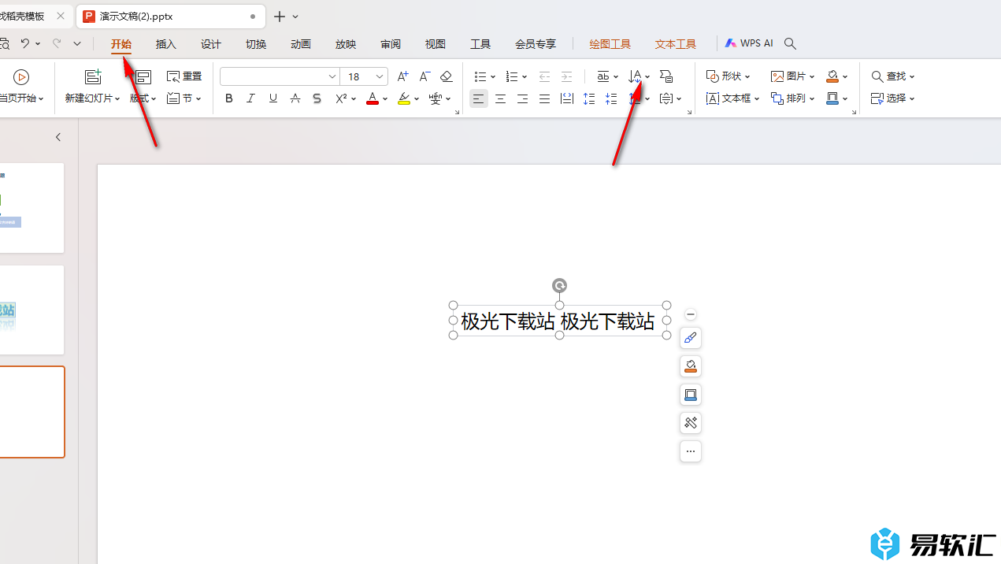Screen dimensions: 1001x564
Task: Click the convert to smart graphic icon
Action: click(x=666, y=76)
